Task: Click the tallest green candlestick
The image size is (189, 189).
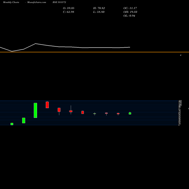Action: coord(36,110)
